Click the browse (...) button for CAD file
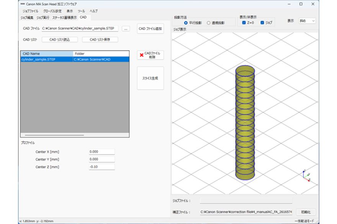The image size is (337, 224). coord(127,29)
